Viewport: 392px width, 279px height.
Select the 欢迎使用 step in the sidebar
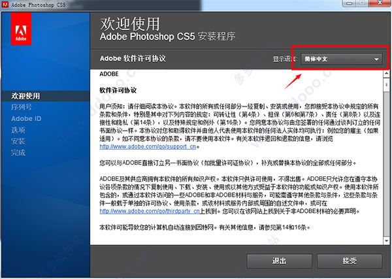coord(25,96)
